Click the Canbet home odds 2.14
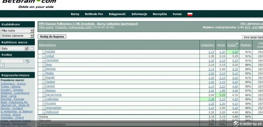Image resolution: width=263 pixels, height=127 pixels. coord(211,86)
